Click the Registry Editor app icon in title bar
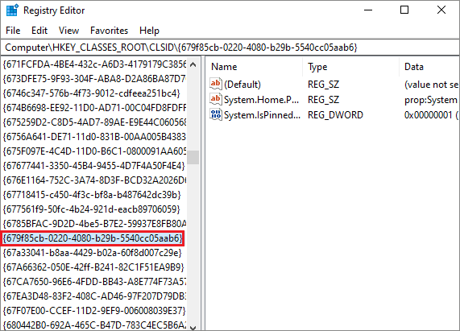This screenshot has height=331, width=460. click(12, 10)
